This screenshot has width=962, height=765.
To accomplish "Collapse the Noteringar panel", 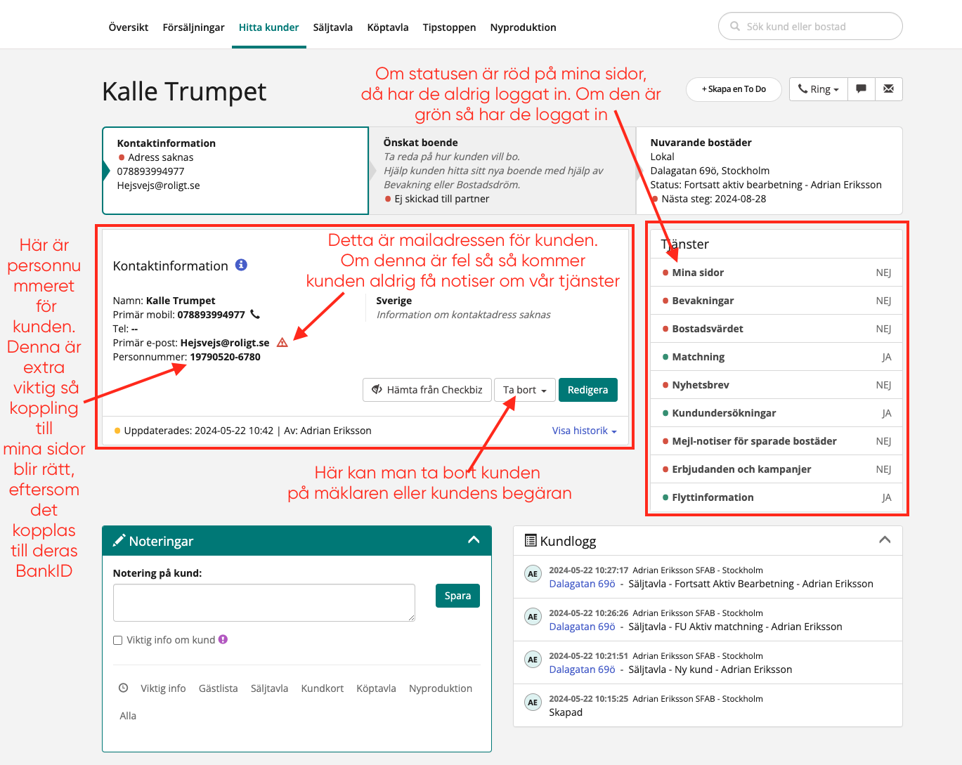I will click(474, 540).
